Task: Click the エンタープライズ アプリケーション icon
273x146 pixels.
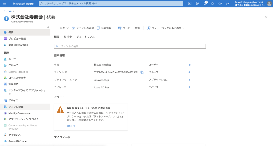Action: coord(5,90)
